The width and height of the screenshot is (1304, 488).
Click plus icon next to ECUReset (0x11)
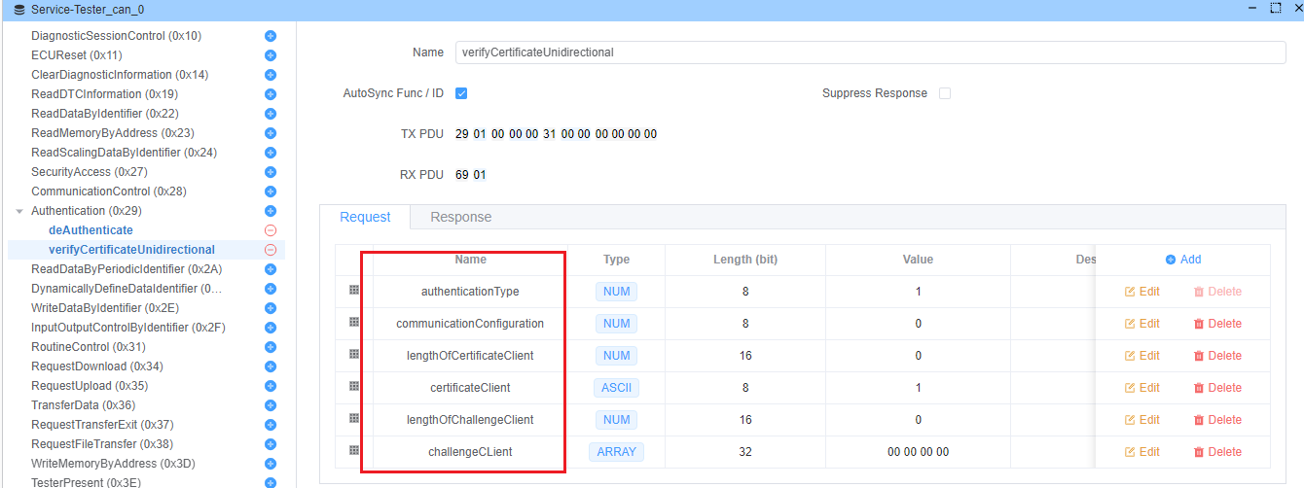pos(271,55)
